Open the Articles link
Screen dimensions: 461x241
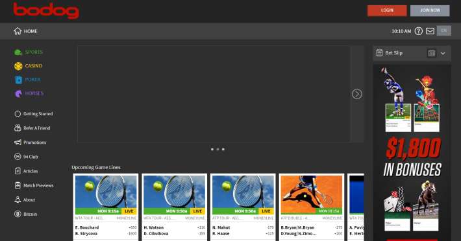pos(31,171)
